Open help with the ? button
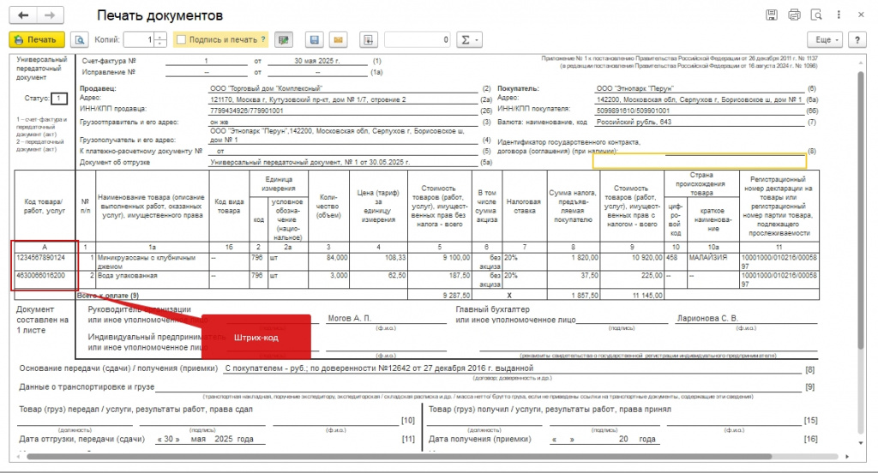This screenshot has width=878, height=473. click(857, 39)
